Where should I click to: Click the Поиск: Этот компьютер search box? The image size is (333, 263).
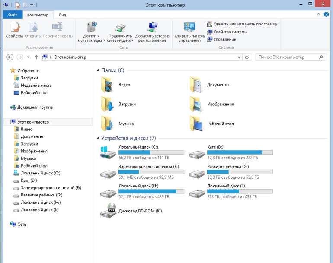(x=290, y=57)
